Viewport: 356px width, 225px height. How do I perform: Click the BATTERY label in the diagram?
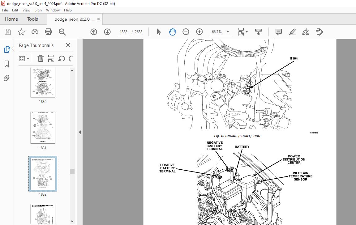pyautogui.click(x=242, y=147)
